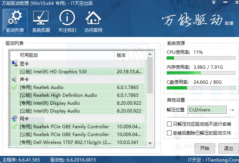This screenshot has height=163, width=239.
Task: Click the -> browse button for 解压位置
Action: pos(232,110)
